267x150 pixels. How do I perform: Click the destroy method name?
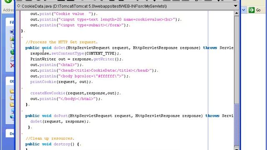tap(62, 144)
